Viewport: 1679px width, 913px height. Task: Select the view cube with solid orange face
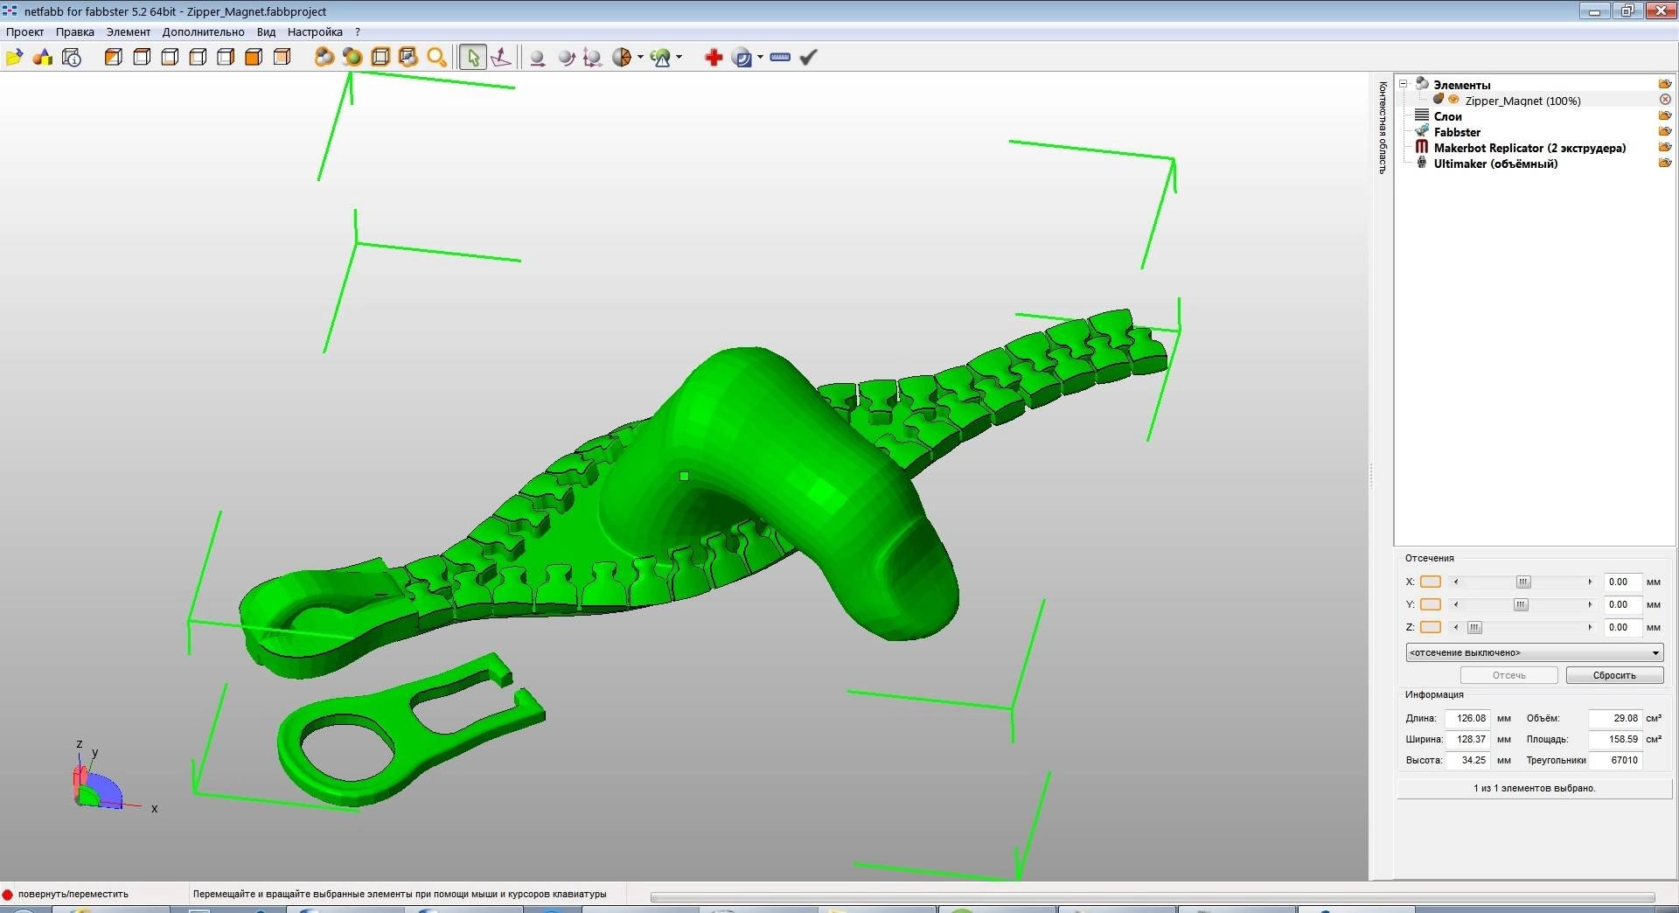tap(254, 58)
